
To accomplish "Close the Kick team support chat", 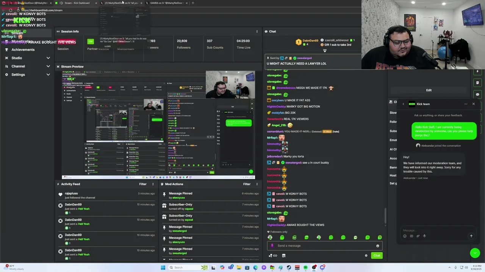I will (x=473, y=104).
